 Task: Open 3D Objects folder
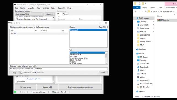pyautogui.click(x=144, y=57)
